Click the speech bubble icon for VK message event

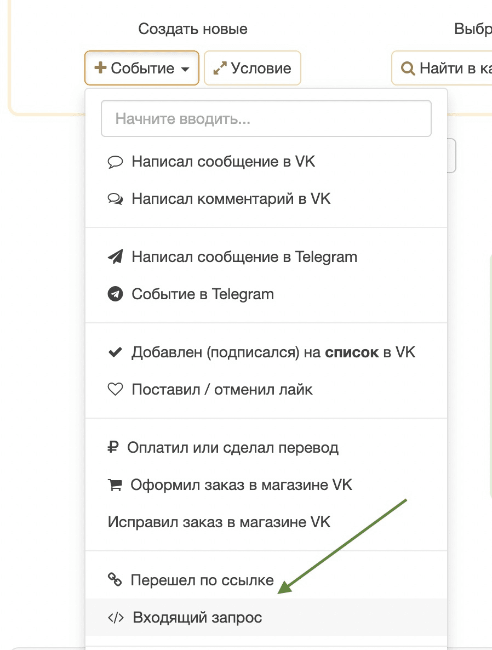click(x=115, y=161)
